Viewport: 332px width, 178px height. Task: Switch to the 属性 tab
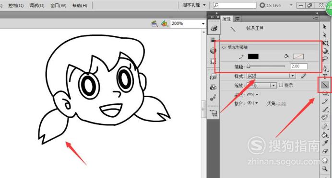point(226,19)
